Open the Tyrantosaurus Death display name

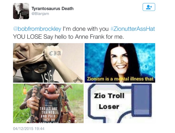point(52,8)
